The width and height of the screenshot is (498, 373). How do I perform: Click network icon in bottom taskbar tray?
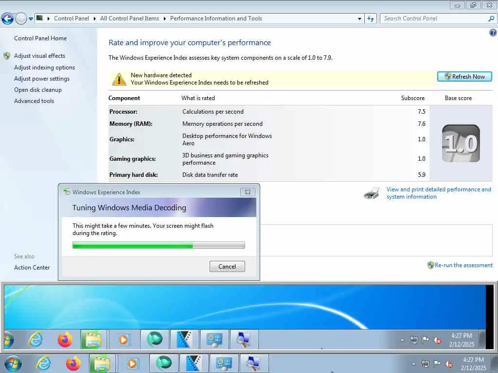click(425, 364)
